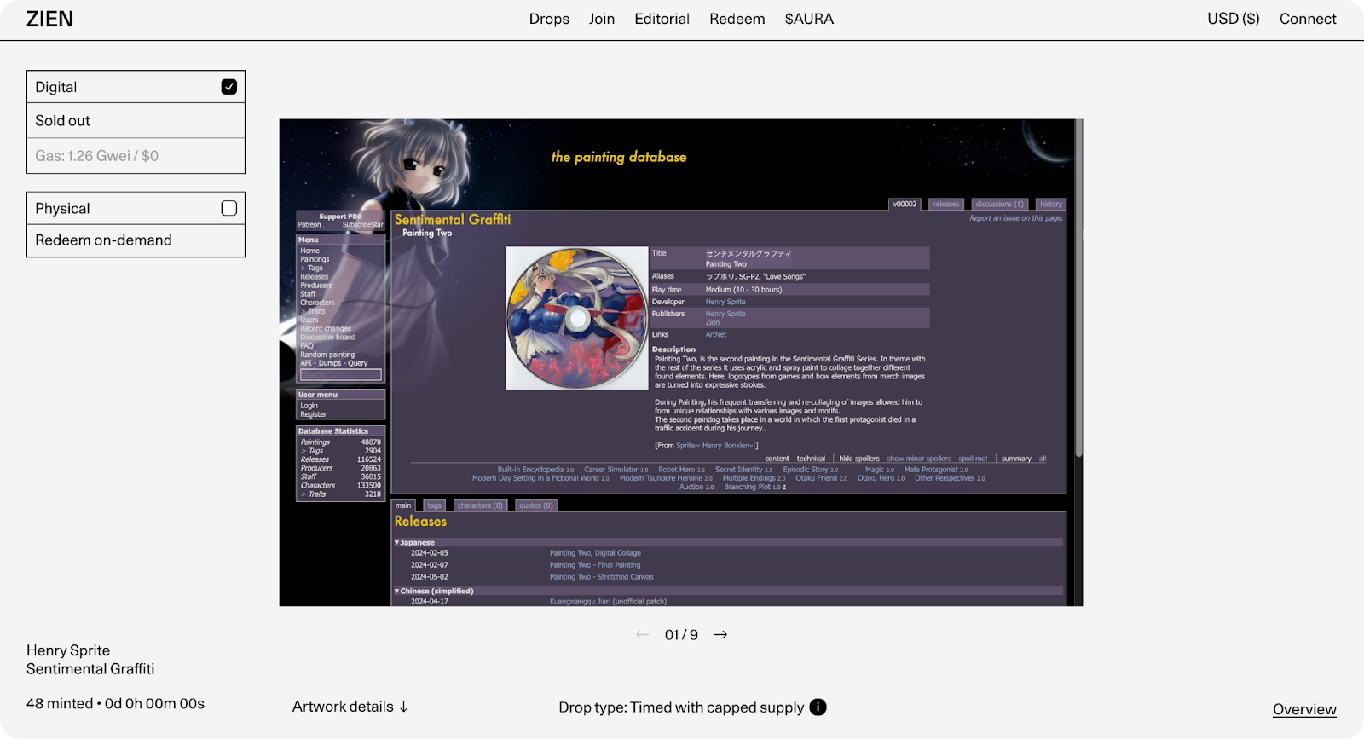1364x739 pixels.
Task: Select Redeem on-demand option
Action: (x=136, y=240)
